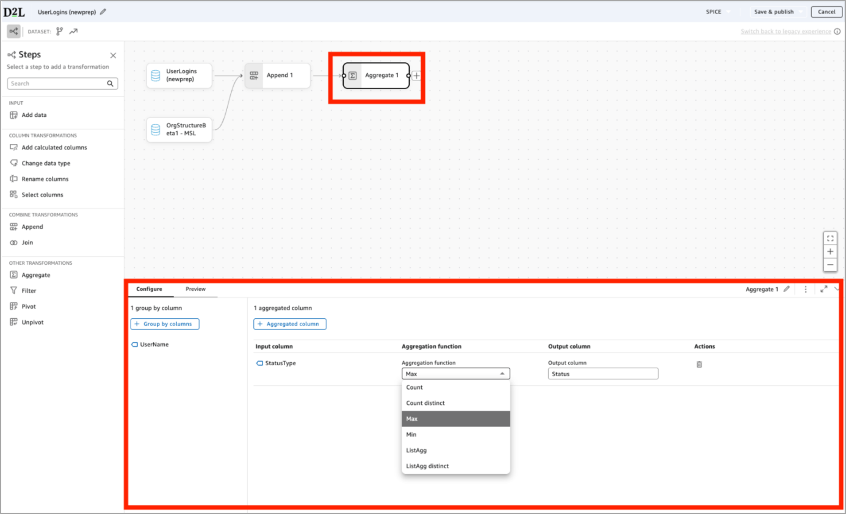
Task: Open the Aggregate 1 options three-dot menu
Action: [806, 289]
